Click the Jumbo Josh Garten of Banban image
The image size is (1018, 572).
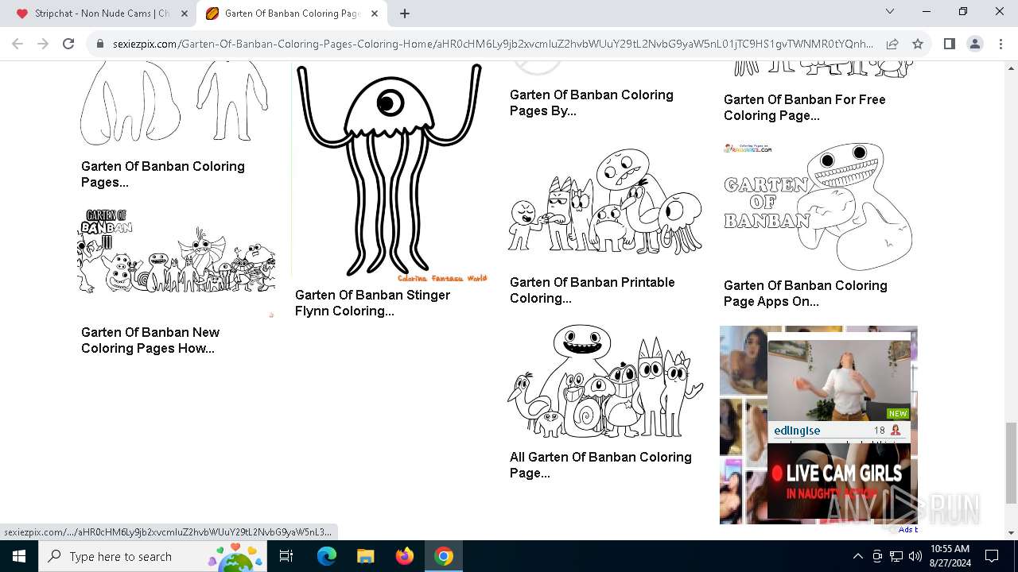point(818,207)
